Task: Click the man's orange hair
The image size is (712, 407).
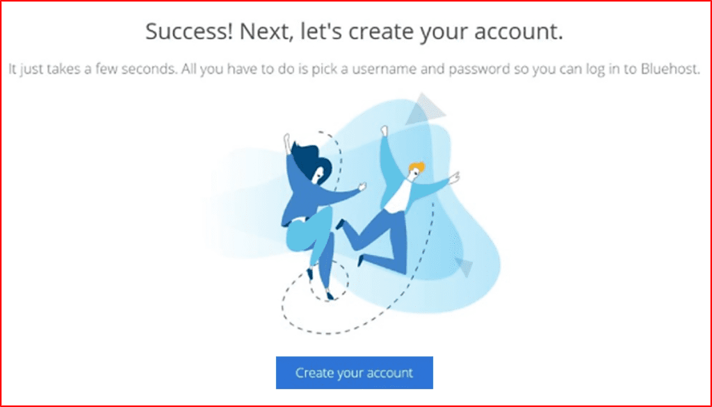Action: point(417,167)
